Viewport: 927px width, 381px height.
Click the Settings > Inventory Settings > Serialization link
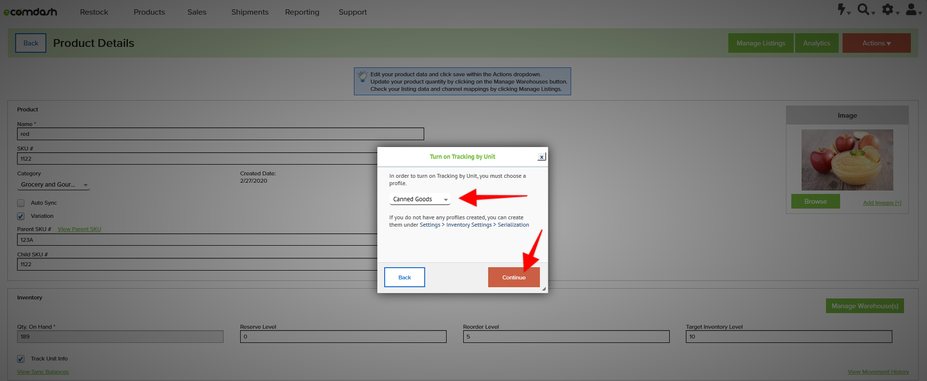click(474, 225)
